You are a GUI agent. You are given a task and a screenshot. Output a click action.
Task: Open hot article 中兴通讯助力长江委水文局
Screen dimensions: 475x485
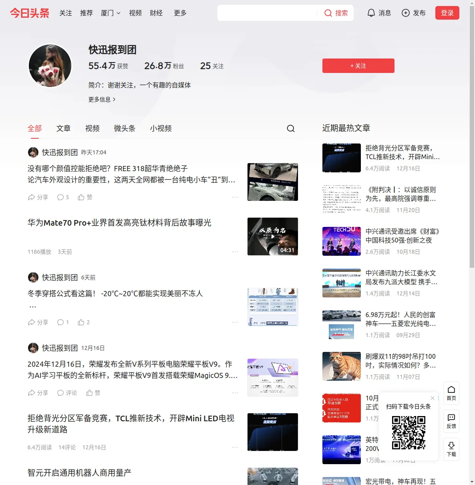click(402, 278)
